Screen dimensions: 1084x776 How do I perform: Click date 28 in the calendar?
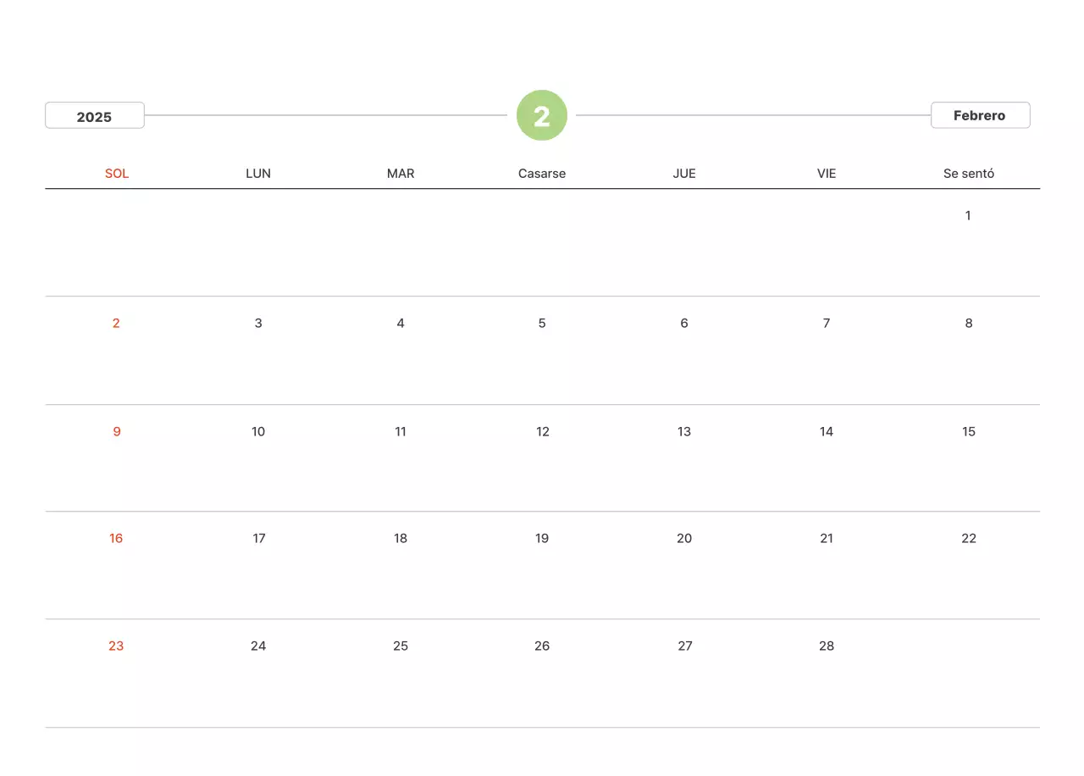tap(827, 646)
